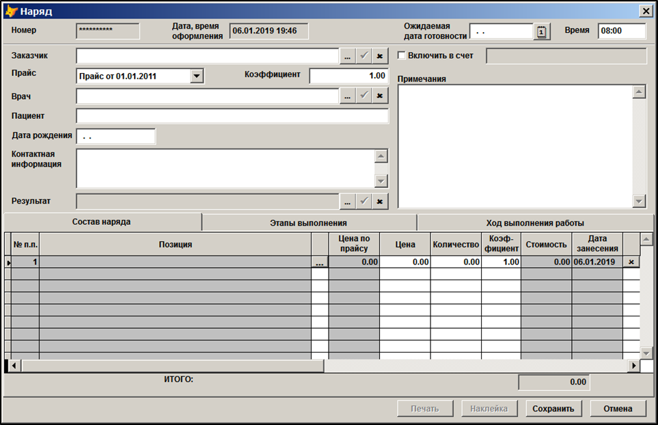Click into the Пациент input field
Screen dimensions: 658x425
[232, 116]
